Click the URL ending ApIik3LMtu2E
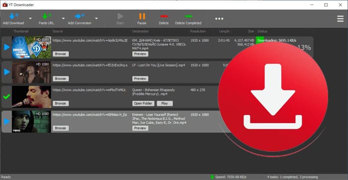The width and height of the screenshot is (348, 180). pyautogui.click(x=90, y=41)
